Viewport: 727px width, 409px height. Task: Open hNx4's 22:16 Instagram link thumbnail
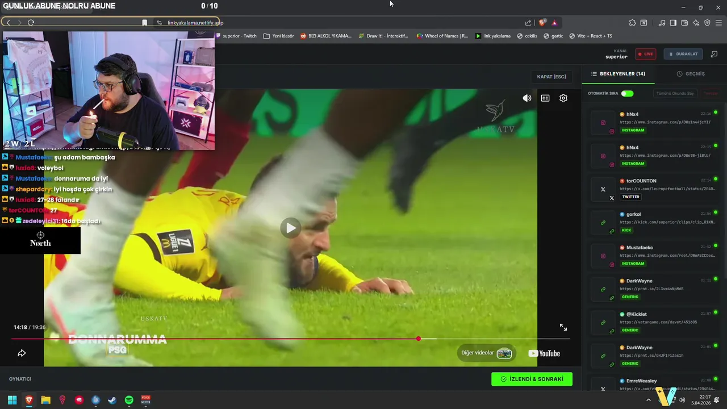click(x=603, y=123)
